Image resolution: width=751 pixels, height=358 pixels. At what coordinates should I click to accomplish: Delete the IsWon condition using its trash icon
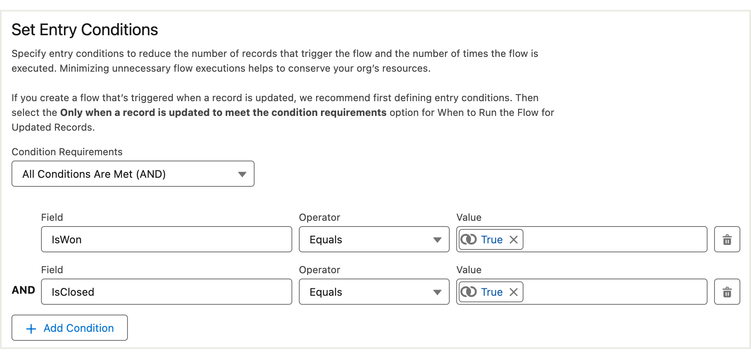click(x=727, y=239)
